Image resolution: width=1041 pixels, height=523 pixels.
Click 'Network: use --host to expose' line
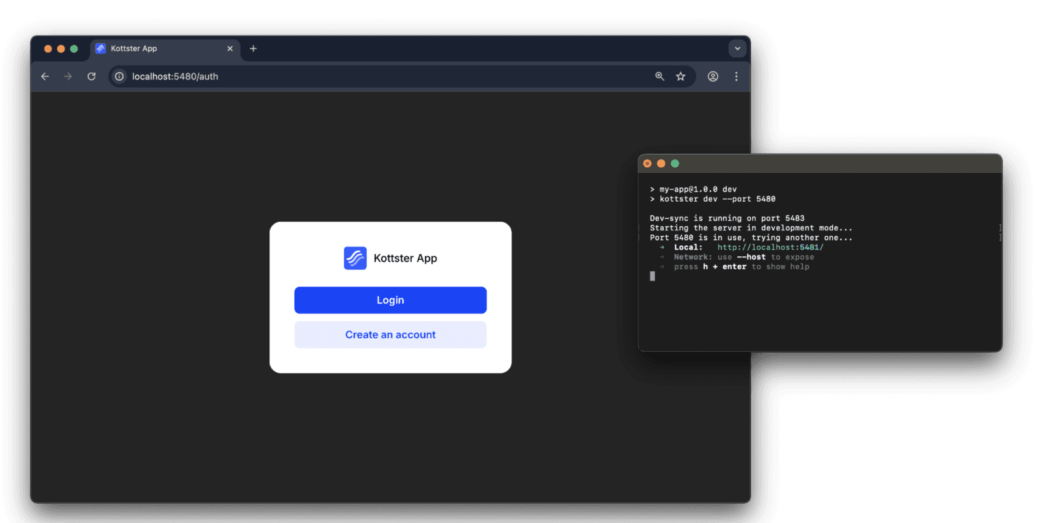coord(744,257)
